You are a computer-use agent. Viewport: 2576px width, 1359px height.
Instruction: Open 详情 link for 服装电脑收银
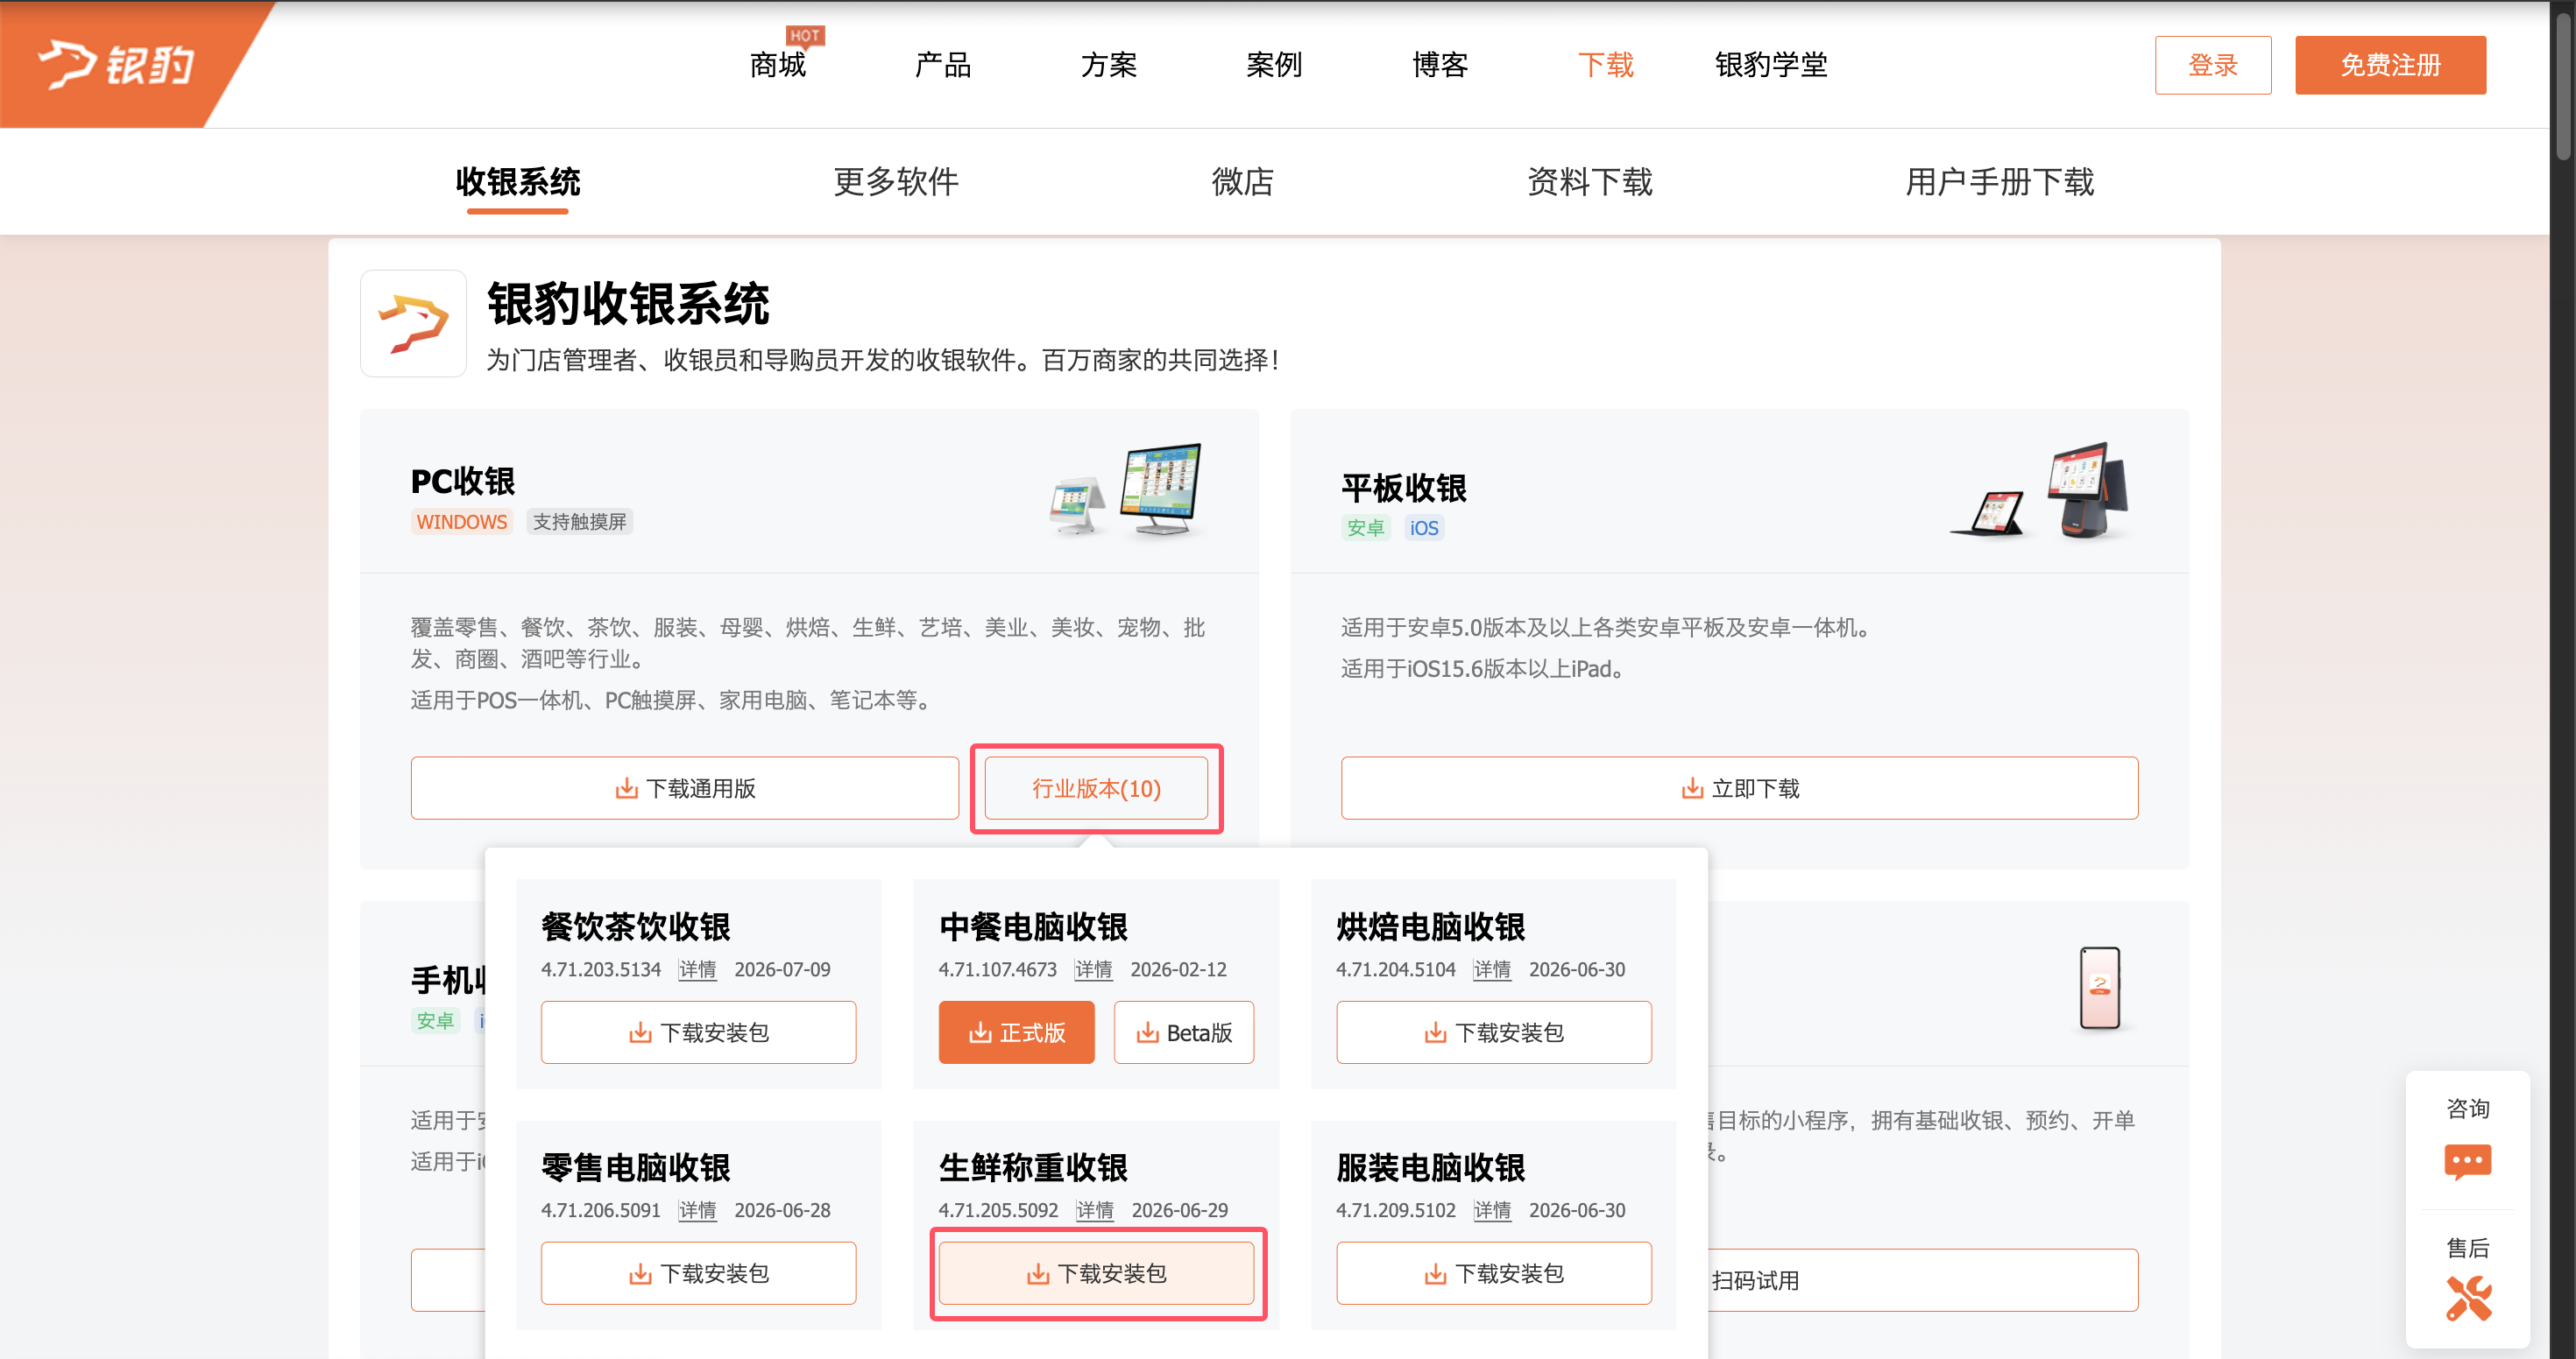pyautogui.click(x=1492, y=1210)
